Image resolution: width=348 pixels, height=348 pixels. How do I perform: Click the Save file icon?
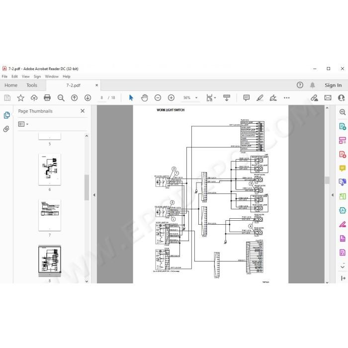[x=7, y=97]
